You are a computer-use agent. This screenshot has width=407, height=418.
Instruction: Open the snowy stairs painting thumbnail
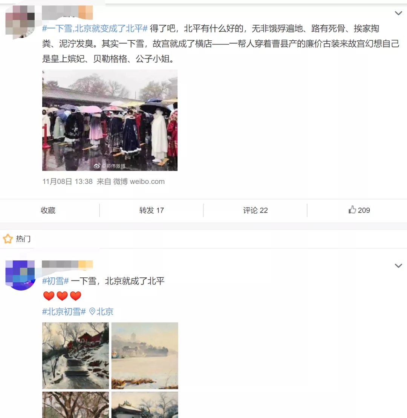click(75, 355)
